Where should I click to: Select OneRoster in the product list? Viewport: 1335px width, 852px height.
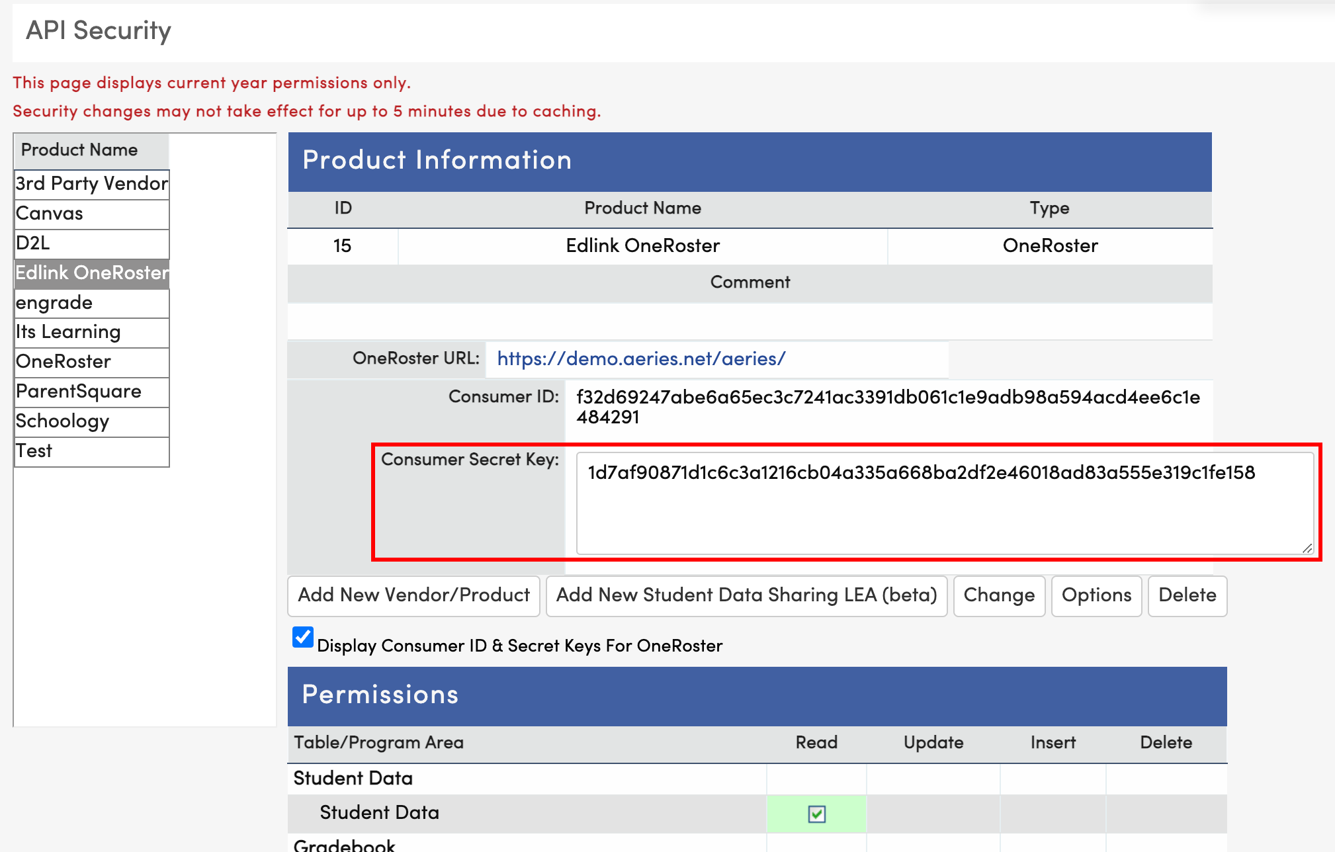[92, 362]
